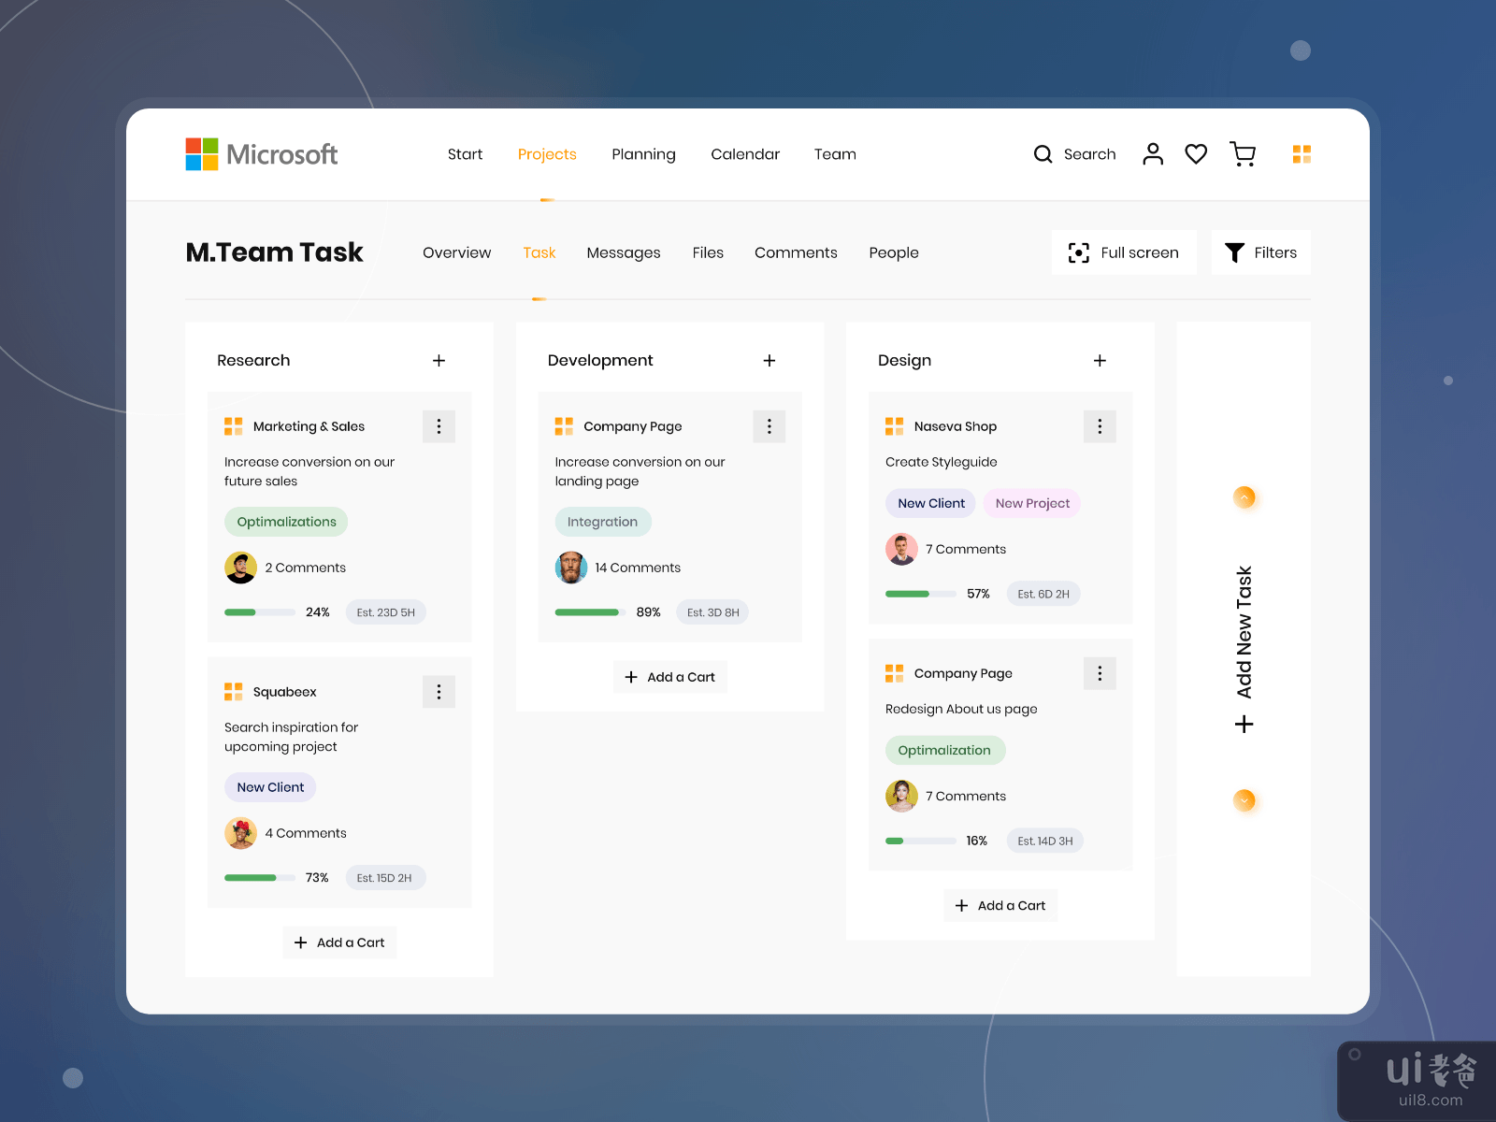Click the Full screen button
Viewport: 1496px width, 1122px height.
pos(1124,252)
